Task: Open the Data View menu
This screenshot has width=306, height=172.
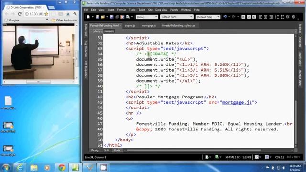Action: pos(161,10)
